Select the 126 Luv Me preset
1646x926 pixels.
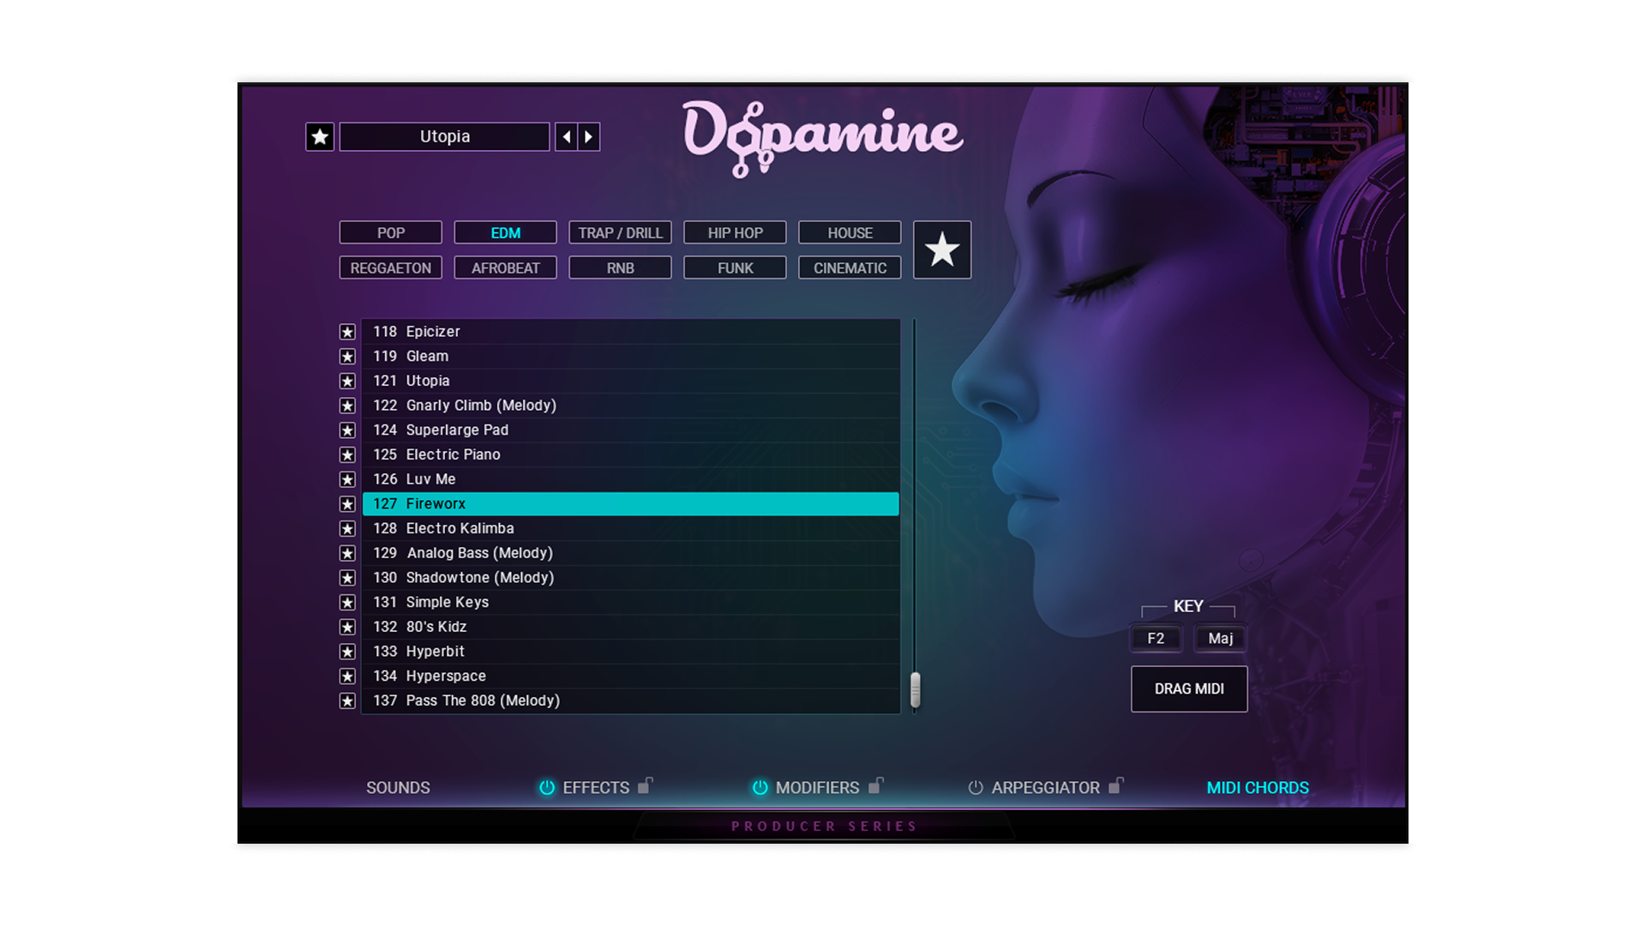pyautogui.click(x=631, y=479)
